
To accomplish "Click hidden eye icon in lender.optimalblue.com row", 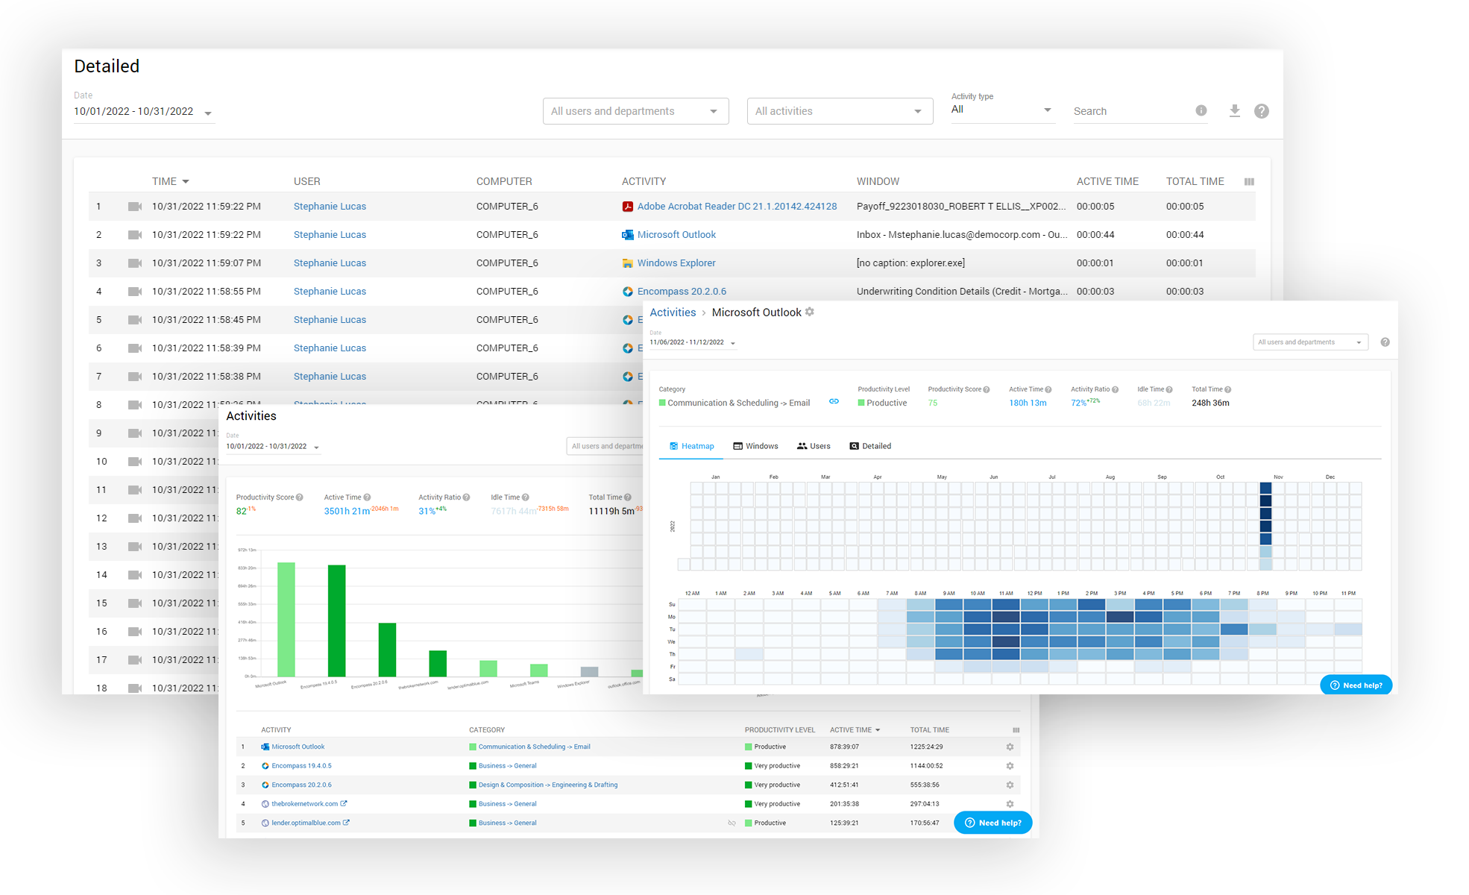I will [732, 823].
